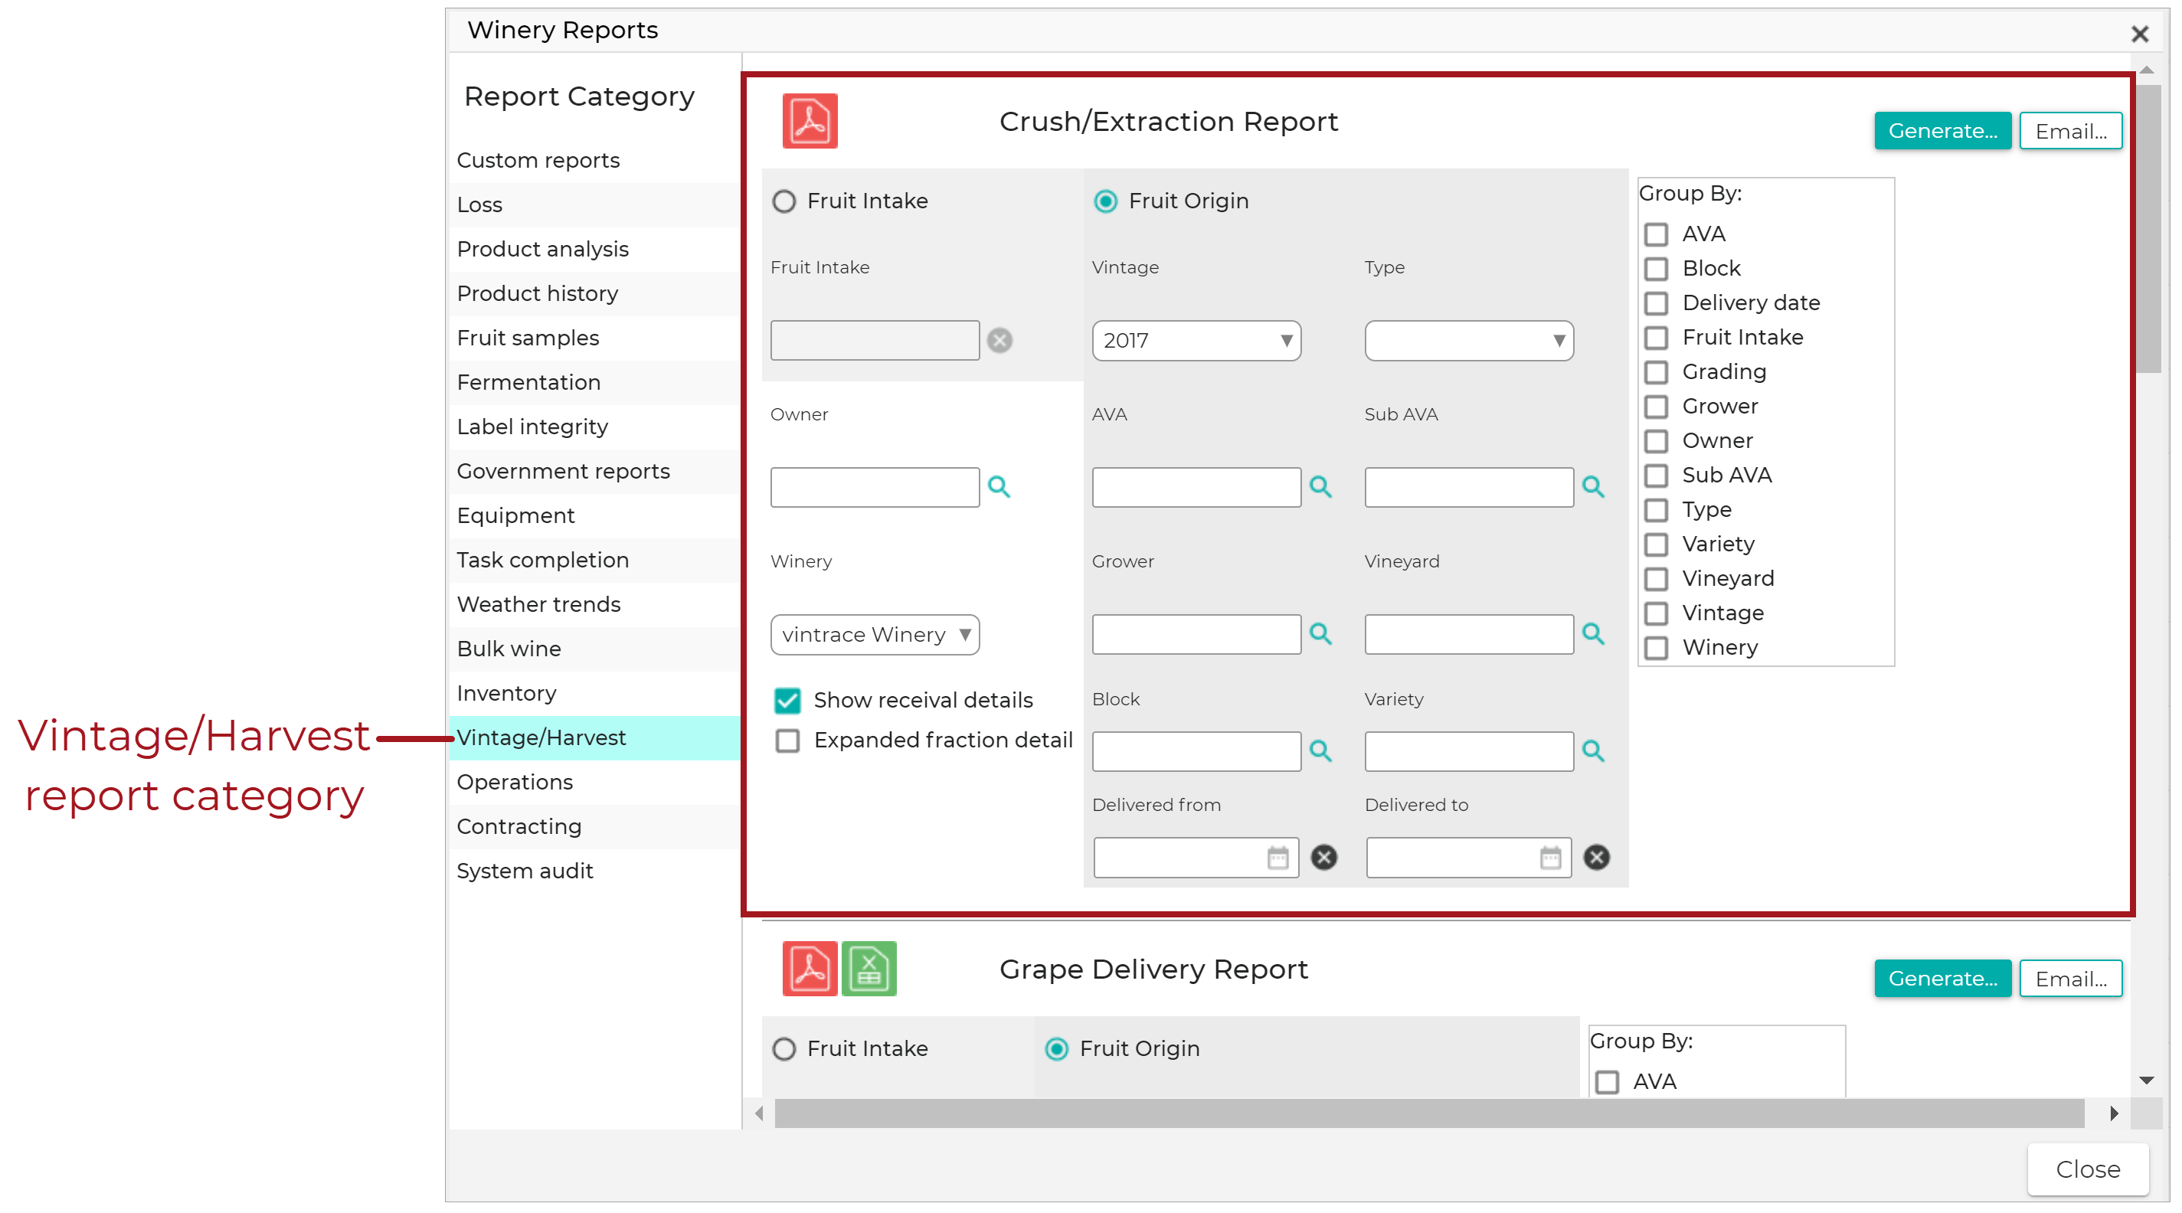Check Group By Block

(x=1655, y=269)
